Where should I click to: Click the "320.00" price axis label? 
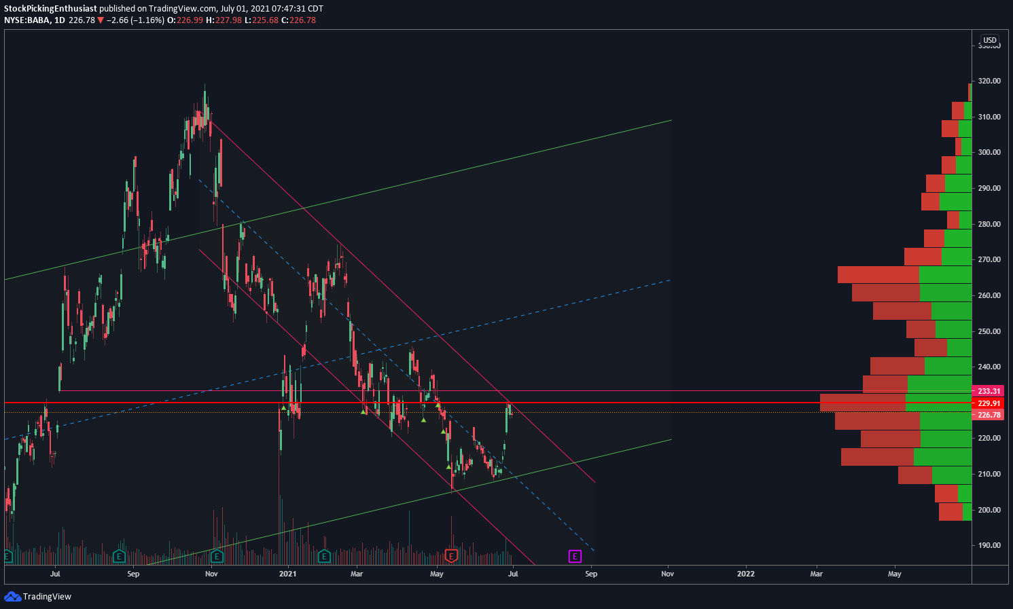coord(989,81)
